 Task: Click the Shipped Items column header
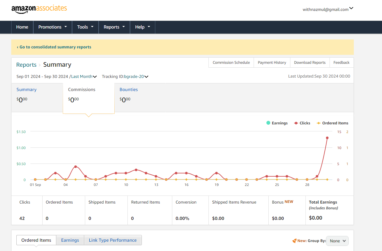102,202
